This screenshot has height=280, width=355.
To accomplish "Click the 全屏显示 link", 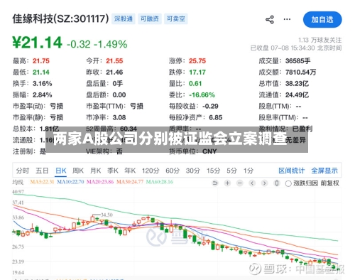I will 324,171.
